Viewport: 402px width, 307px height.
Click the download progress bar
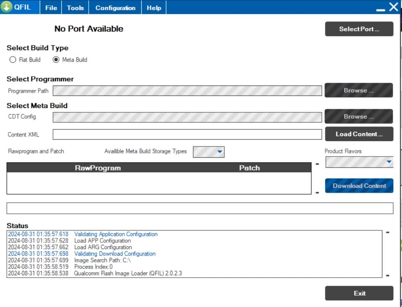[x=199, y=208]
